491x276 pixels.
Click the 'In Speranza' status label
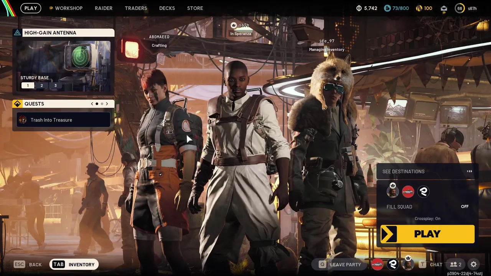click(241, 34)
